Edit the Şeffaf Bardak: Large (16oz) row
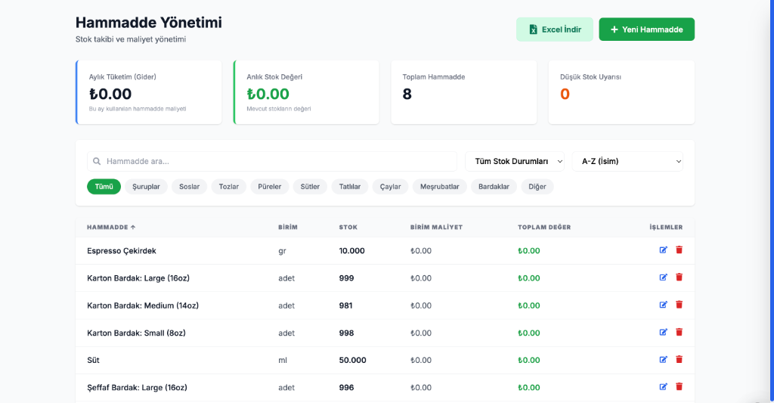 [x=664, y=387]
